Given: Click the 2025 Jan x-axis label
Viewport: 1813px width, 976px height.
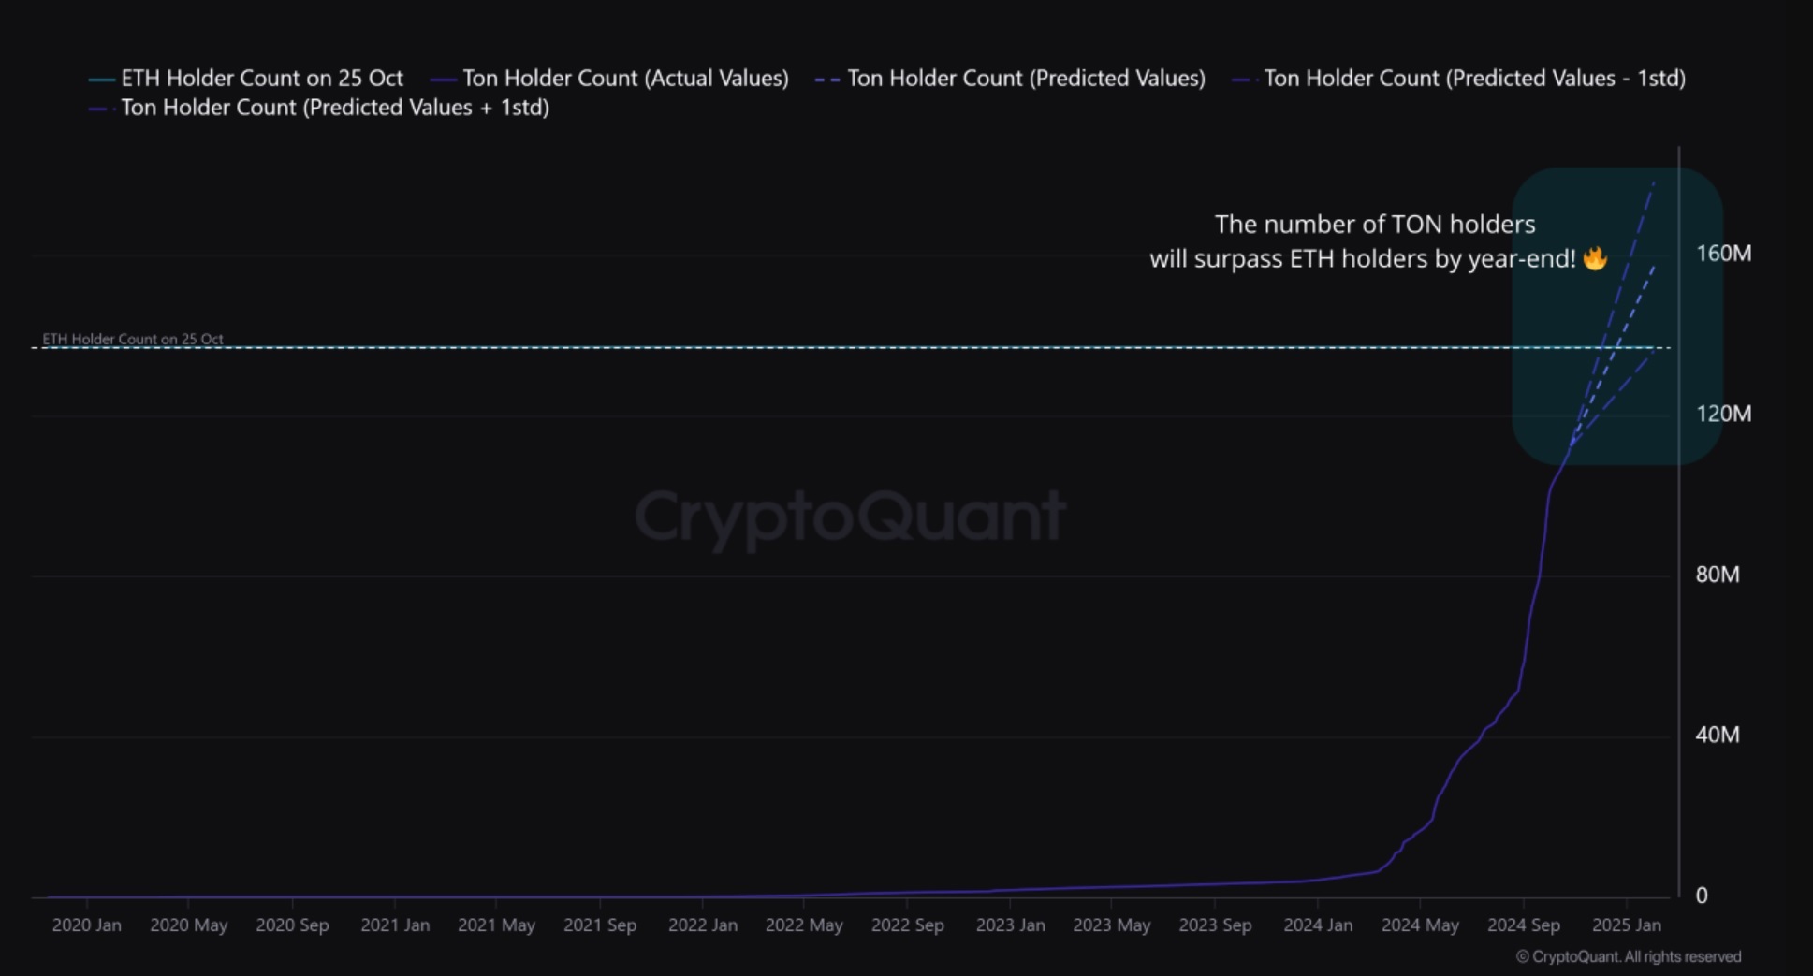Looking at the screenshot, I should pos(1627,925).
